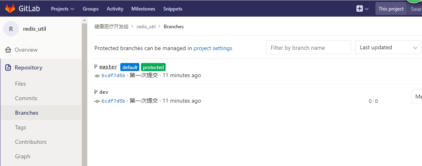Viewport: 422px width, 166px height.
Task: Click the default badge on master
Action: pos(130,67)
